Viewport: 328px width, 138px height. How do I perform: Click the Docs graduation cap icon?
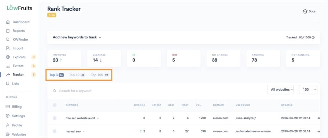[x=305, y=12]
